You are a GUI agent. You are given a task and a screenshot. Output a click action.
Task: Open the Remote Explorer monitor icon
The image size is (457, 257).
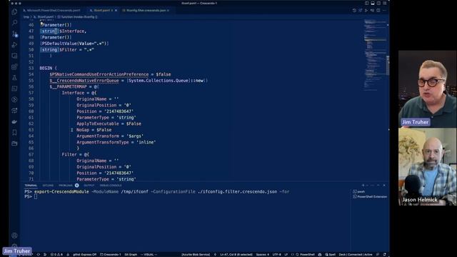(14, 56)
